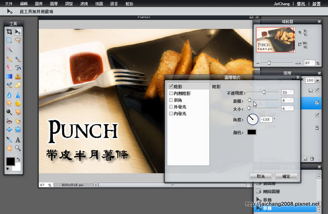Click 確定 to confirm layer style
The height and width of the screenshot is (214, 328).
pyautogui.click(x=286, y=177)
